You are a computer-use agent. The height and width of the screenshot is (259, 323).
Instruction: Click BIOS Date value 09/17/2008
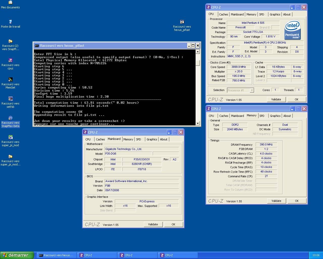coord(142,190)
